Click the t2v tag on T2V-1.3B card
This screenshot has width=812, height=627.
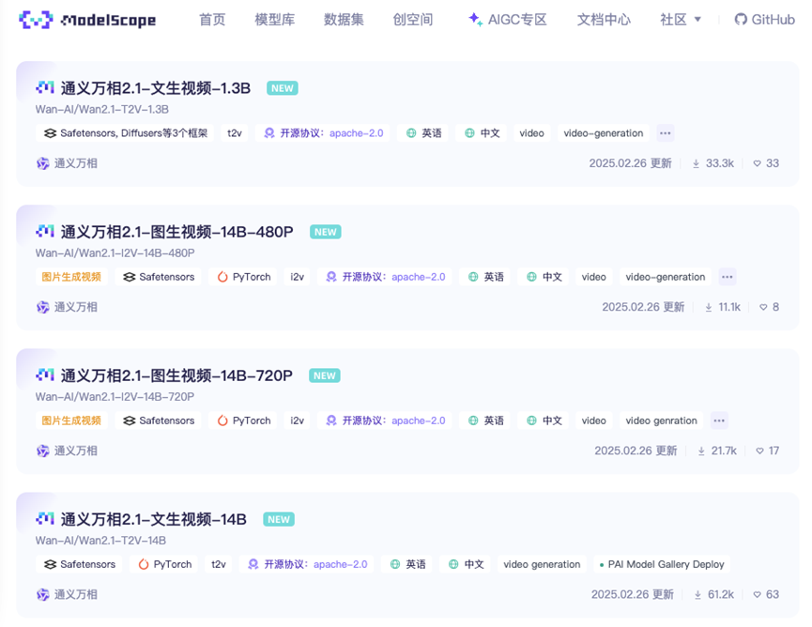click(x=235, y=133)
